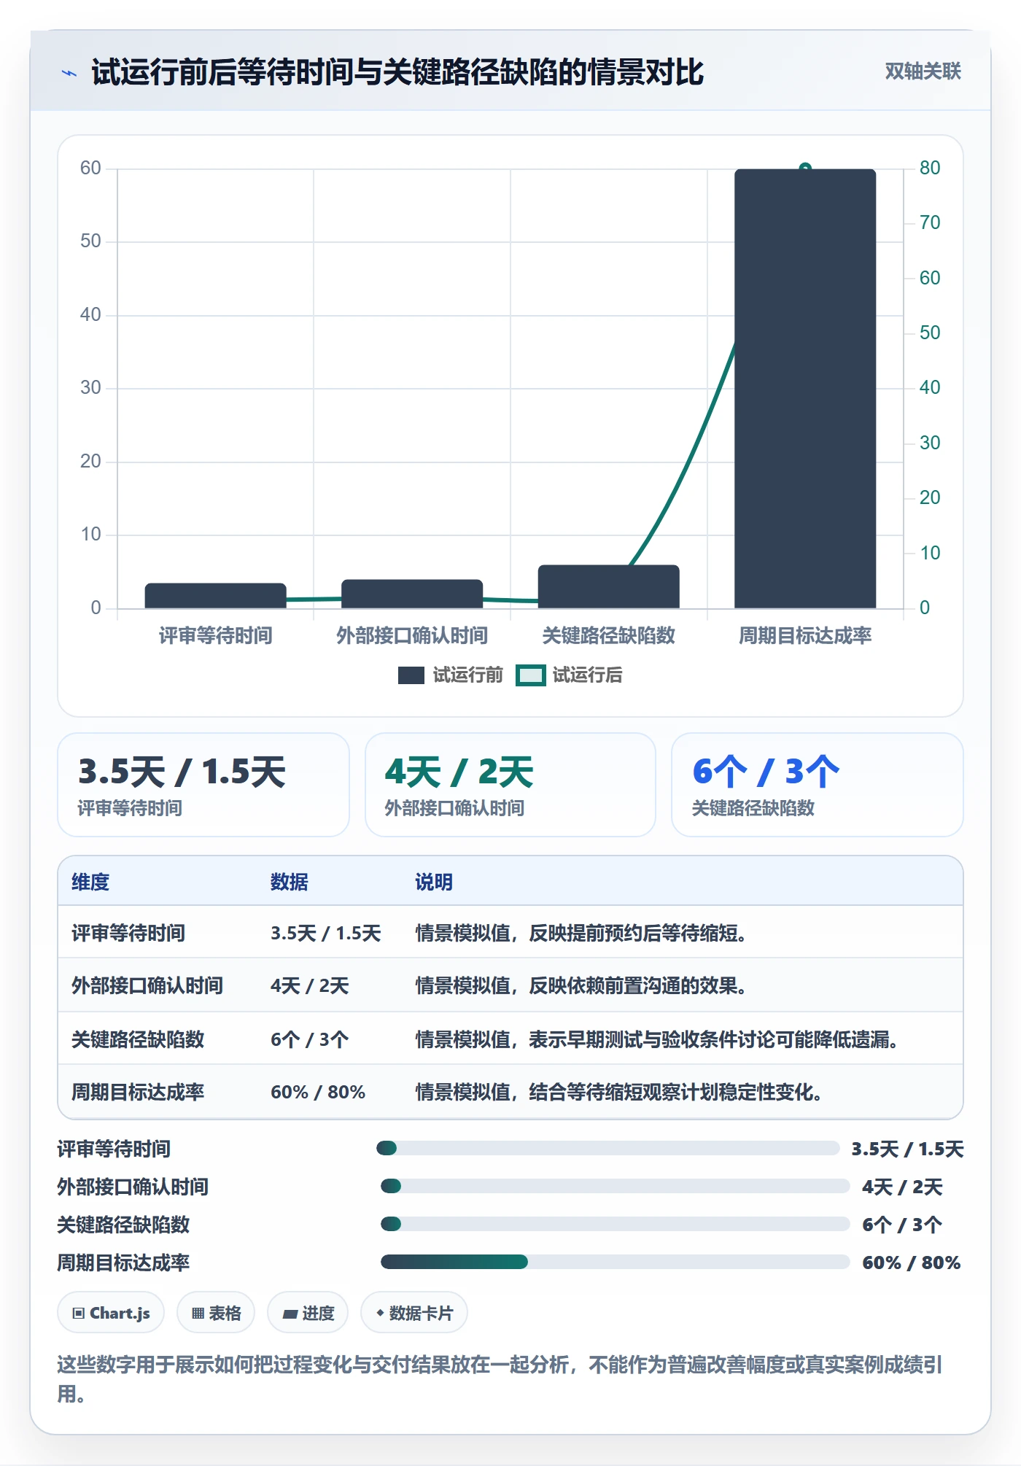Select the Chart.js chip
This screenshot has height=1466, width=1021.
pos(111,1313)
